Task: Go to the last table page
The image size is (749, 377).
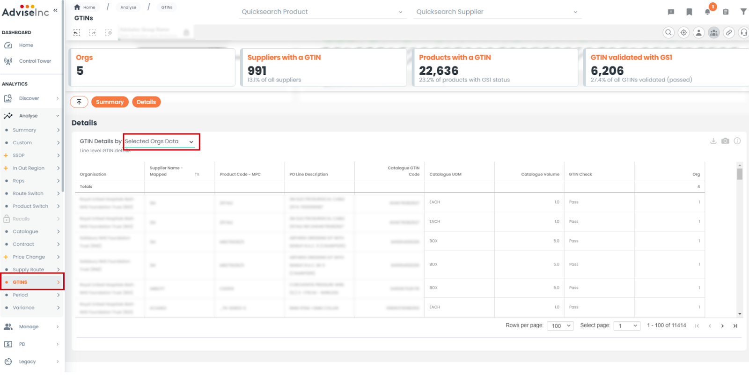Action: [x=735, y=326]
